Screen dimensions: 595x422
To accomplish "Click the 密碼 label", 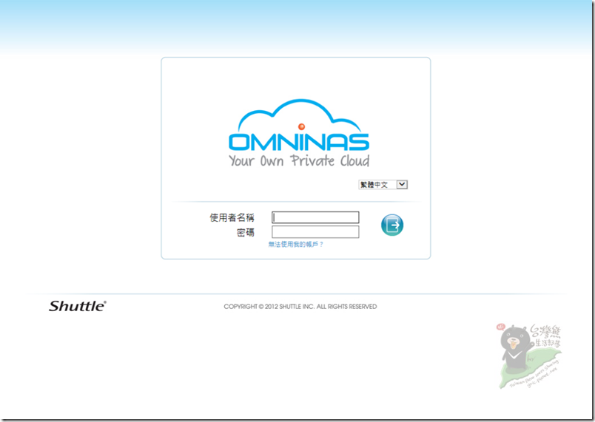I will pos(246,232).
